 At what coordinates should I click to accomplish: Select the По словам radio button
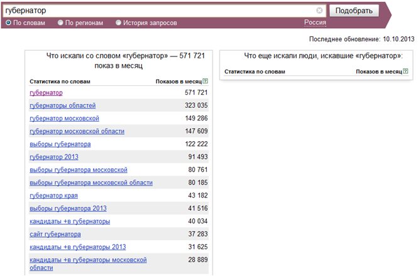(x=8, y=23)
